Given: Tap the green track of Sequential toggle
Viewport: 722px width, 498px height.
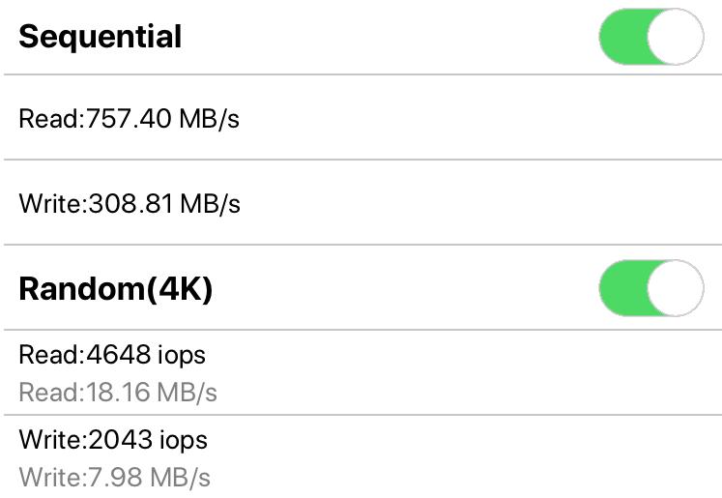Looking at the screenshot, I should click(621, 37).
